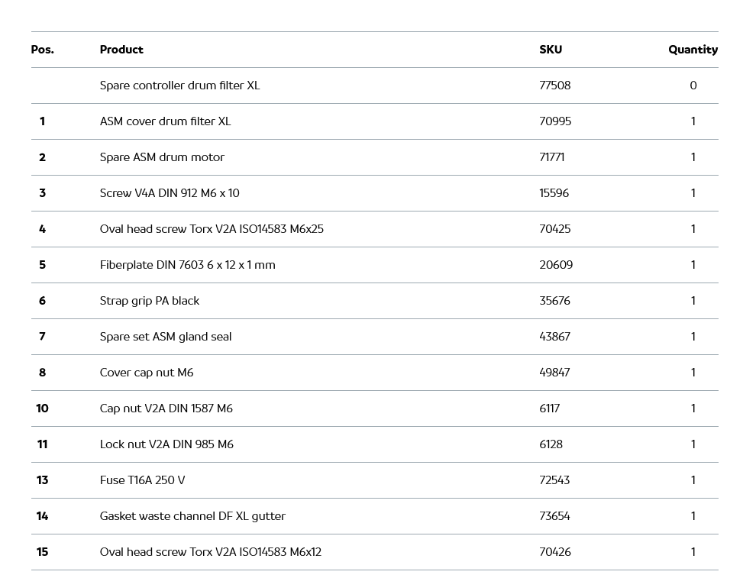Viewport: 743px width, 578px height.
Task: Open Lock nut V2A DIN 985 M6
Action: tap(166, 444)
